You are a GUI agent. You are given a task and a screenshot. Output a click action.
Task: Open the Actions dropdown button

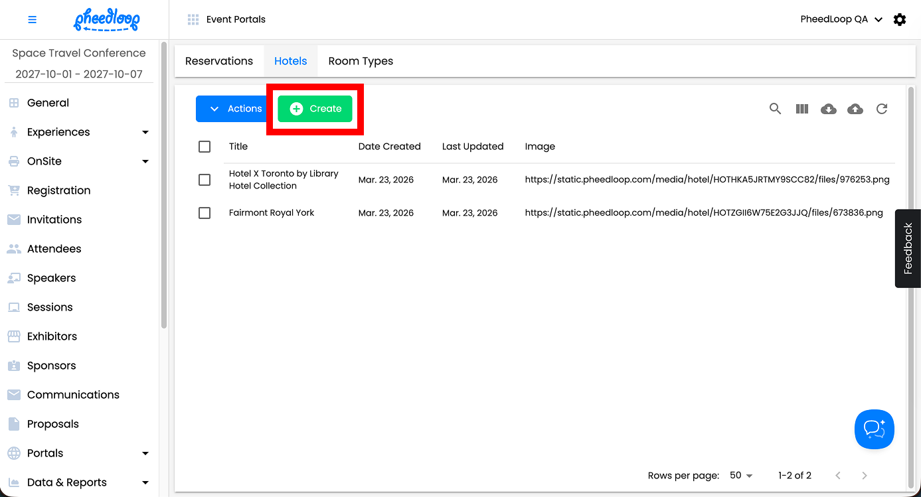230,109
